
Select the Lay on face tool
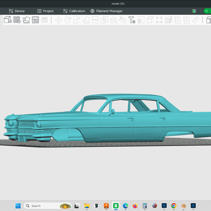86,20
